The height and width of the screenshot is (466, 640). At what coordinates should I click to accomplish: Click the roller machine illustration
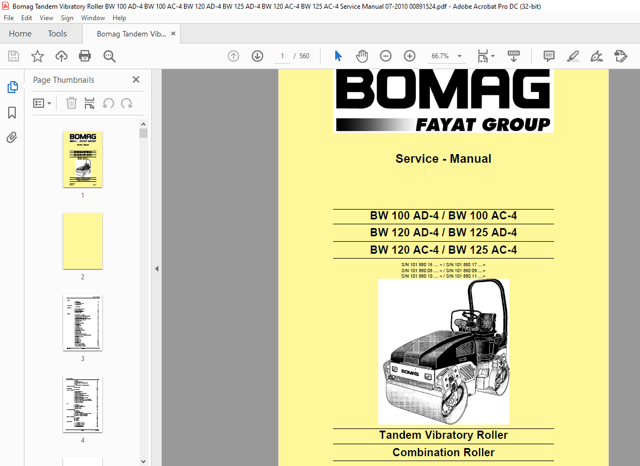coord(444,352)
